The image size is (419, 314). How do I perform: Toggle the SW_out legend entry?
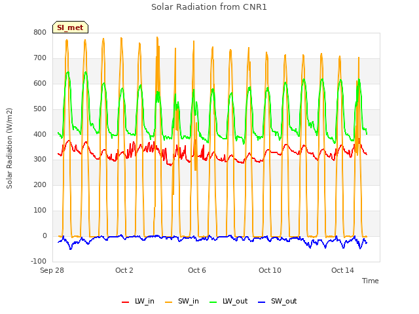[278, 301]
